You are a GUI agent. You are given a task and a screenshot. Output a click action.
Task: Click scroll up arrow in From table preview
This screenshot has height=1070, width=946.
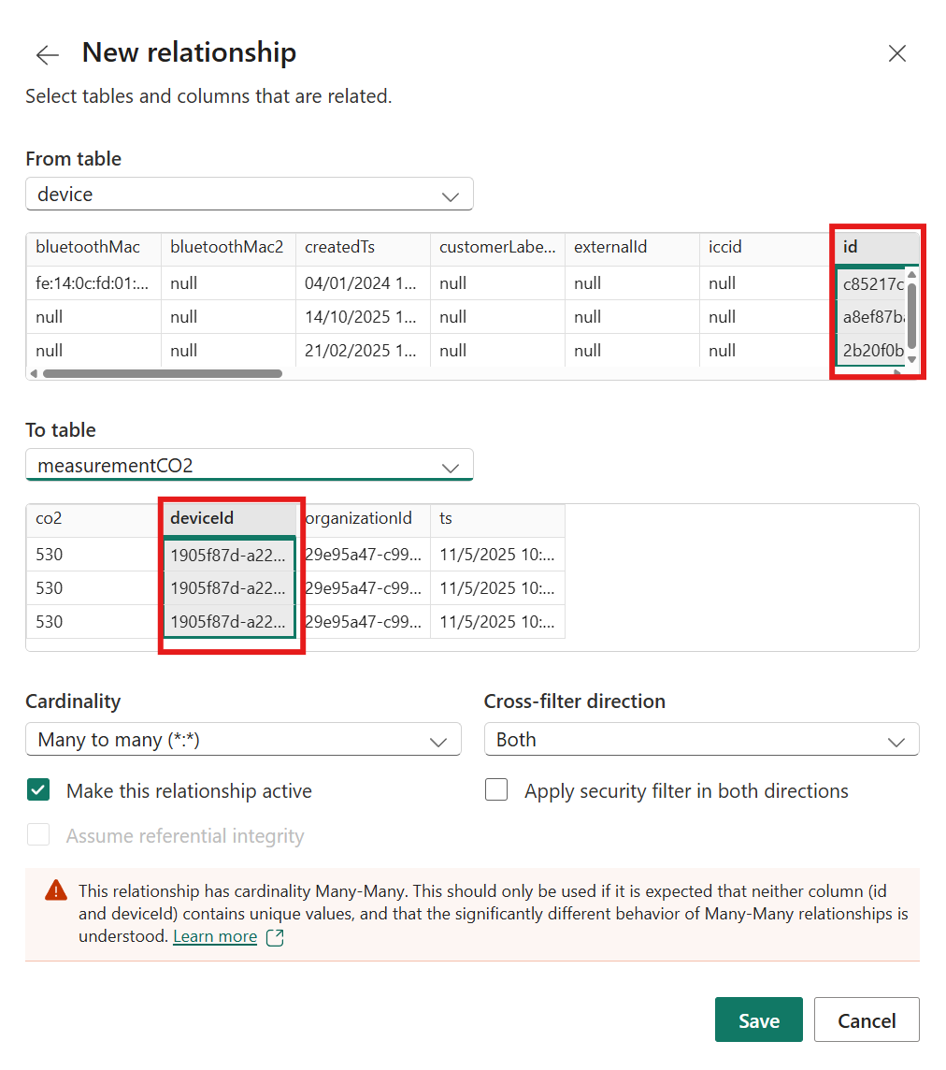click(911, 276)
